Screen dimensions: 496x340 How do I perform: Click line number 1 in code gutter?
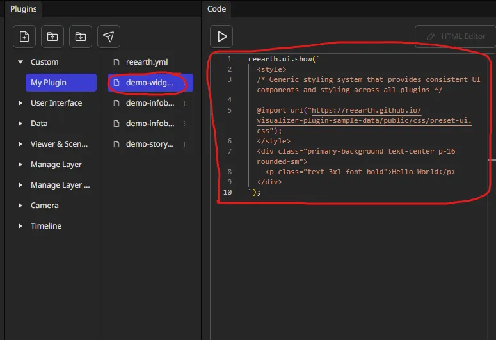click(x=230, y=59)
